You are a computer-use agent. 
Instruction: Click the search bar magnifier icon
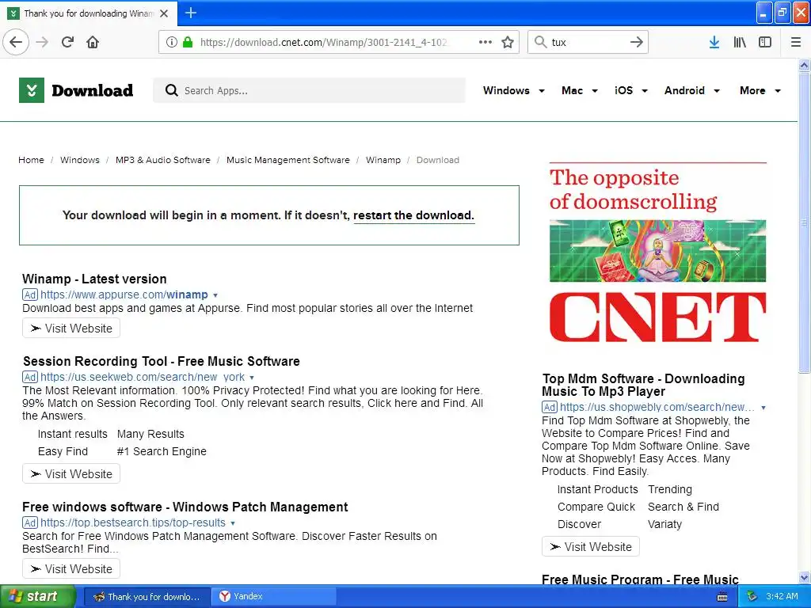coord(540,42)
